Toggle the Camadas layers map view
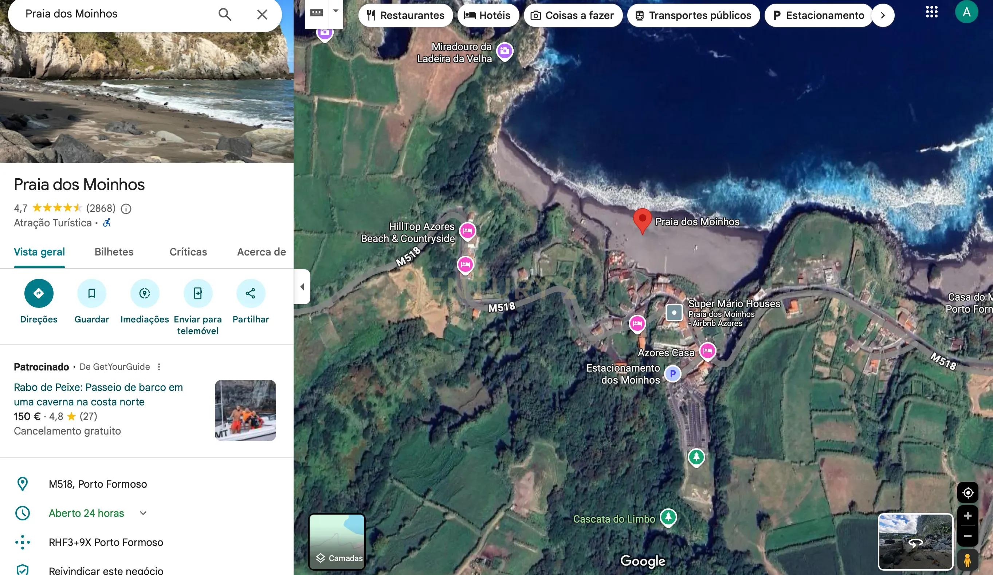The height and width of the screenshot is (575, 993). (337, 542)
